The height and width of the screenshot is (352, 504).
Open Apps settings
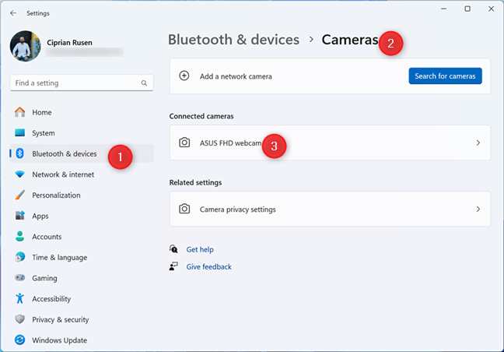pos(82,216)
